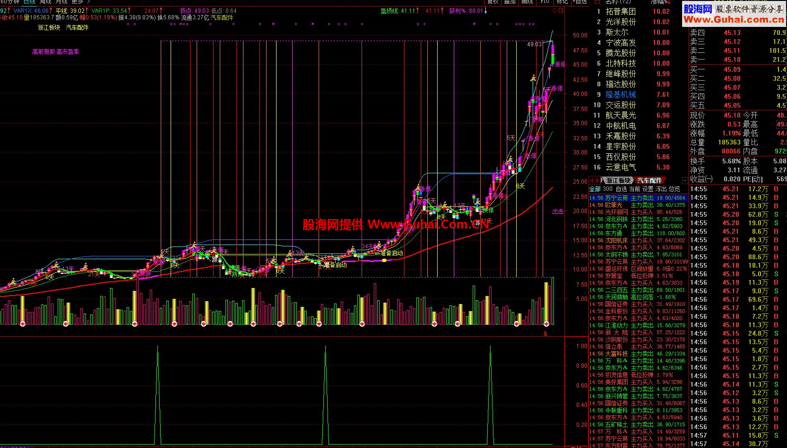Click the 现价 45.10 value
This screenshot has width=787, height=448.
point(732,115)
